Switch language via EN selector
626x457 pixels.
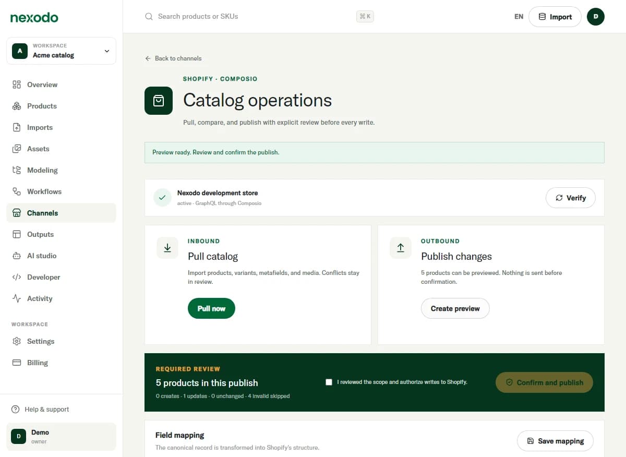pos(519,17)
